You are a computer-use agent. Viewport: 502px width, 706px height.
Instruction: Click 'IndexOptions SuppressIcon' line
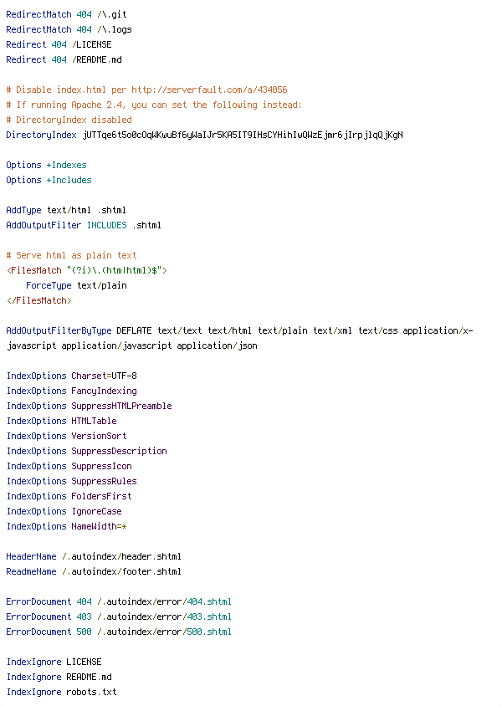point(69,466)
